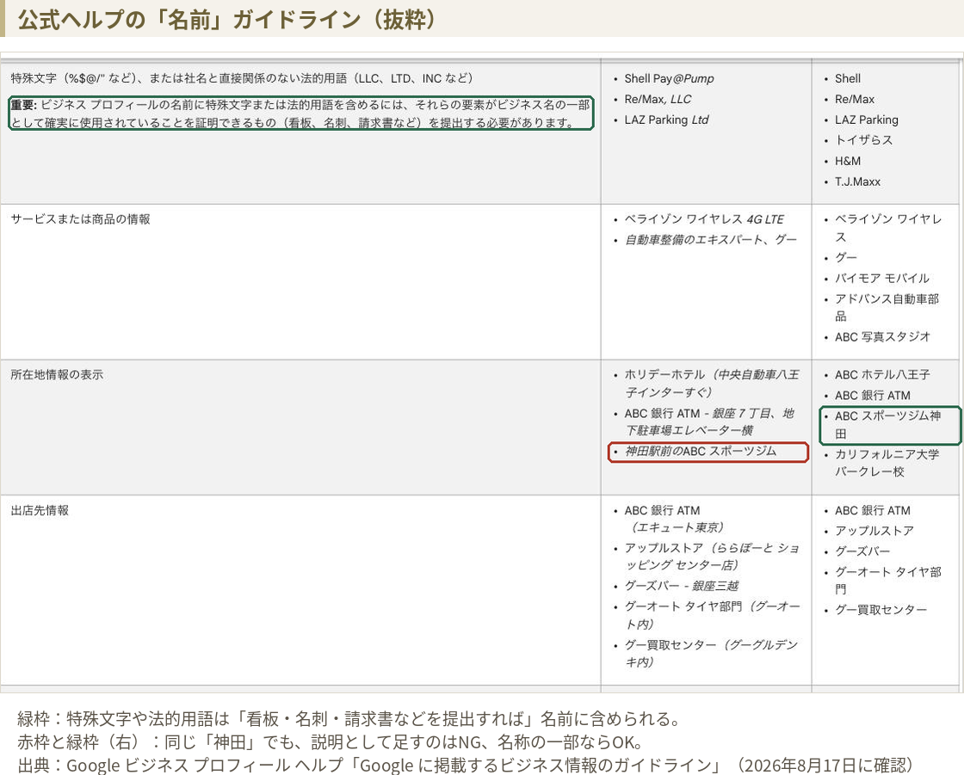Click the アドバンス自動車部品 entry

pyautogui.click(x=887, y=307)
